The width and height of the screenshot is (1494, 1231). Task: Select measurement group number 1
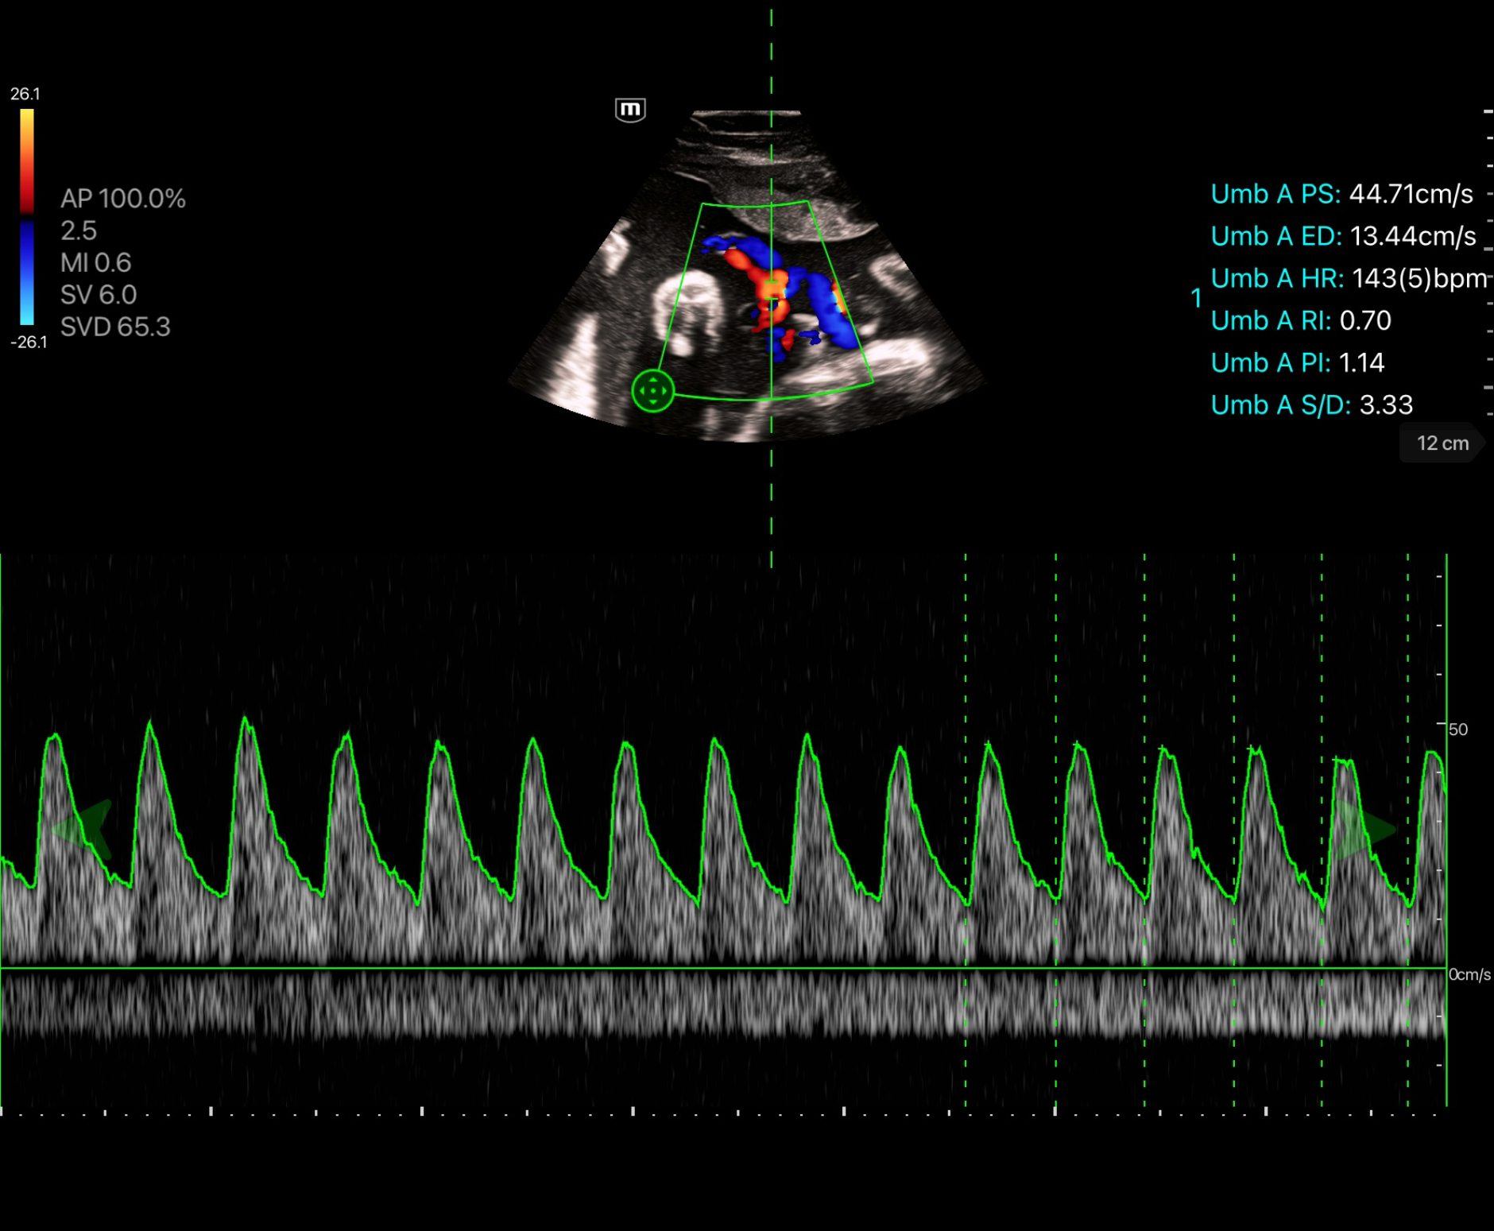1196,299
